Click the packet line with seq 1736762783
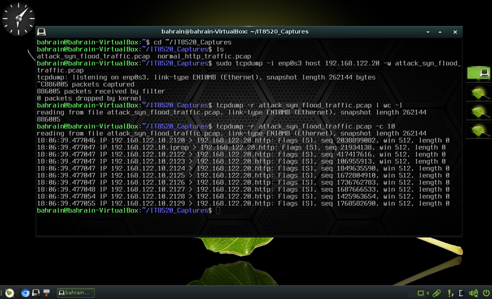Screen dimensions: 492x299 [243, 183]
